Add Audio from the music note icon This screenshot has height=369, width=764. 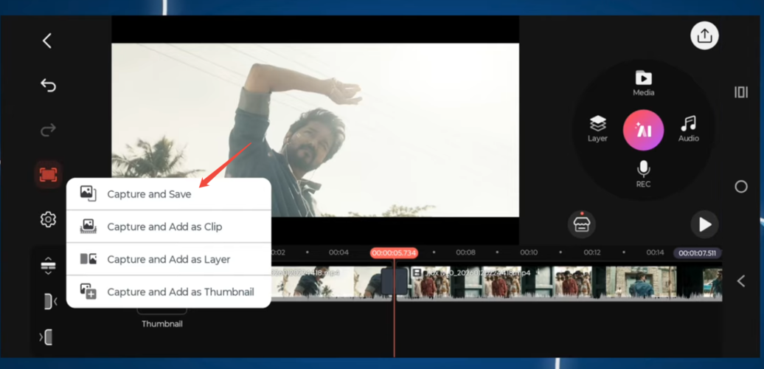tap(688, 128)
